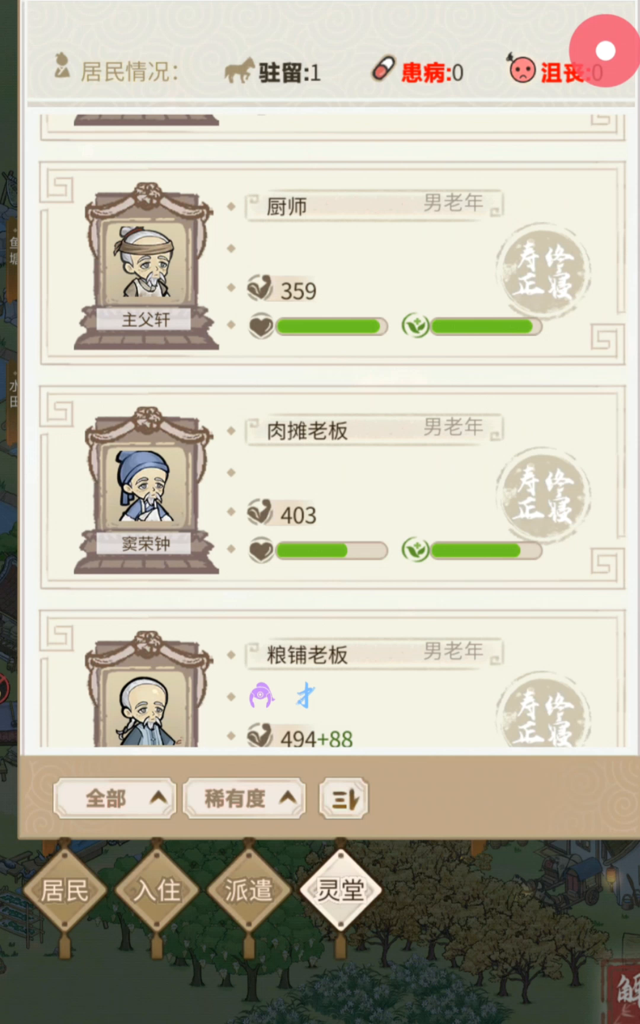Viewport: 640px width, 1024px height.
Task: Tap the red floating record button
Action: click(x=604, y=51)
